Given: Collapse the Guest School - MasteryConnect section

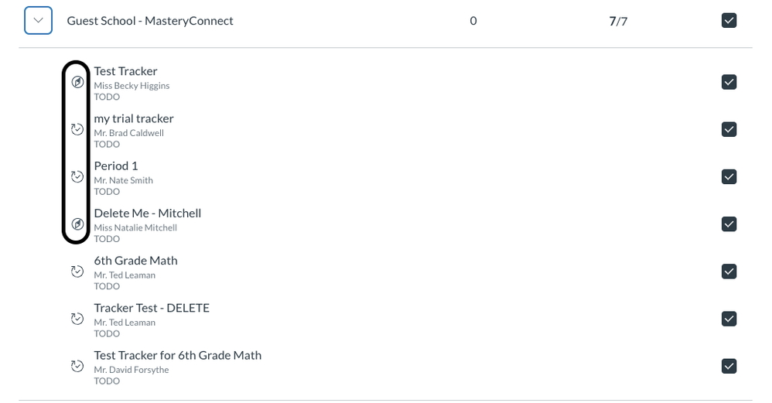Looking at the screenshot, I should click(x=38, y=21).
